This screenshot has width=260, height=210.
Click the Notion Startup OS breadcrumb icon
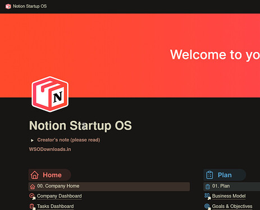click(x=8, y=6)
